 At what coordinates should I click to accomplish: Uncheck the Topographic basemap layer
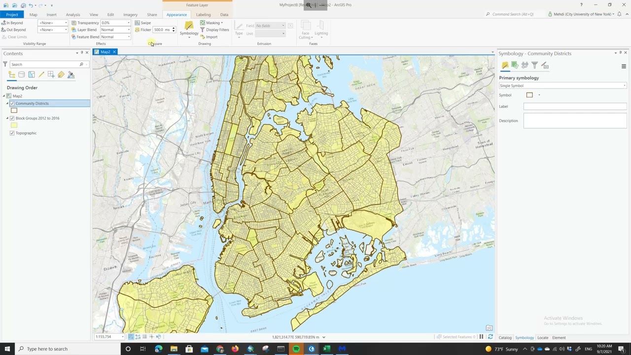pyautogui.click(x=12, y=133)
